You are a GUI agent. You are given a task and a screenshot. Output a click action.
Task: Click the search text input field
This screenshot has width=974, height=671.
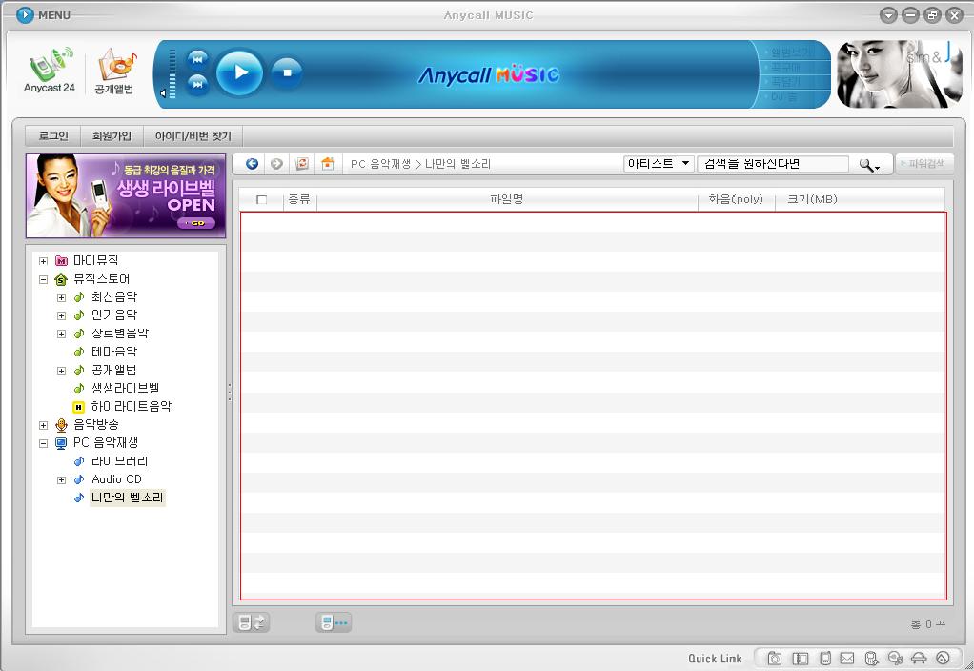pyautogui.click(x=773, y=164)
